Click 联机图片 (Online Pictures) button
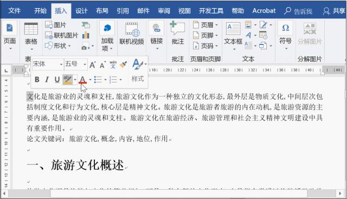 (x=61, y=35)
